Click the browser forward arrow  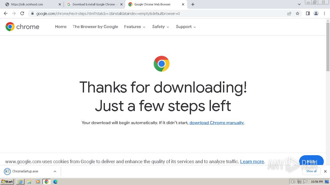click(14, 13)
